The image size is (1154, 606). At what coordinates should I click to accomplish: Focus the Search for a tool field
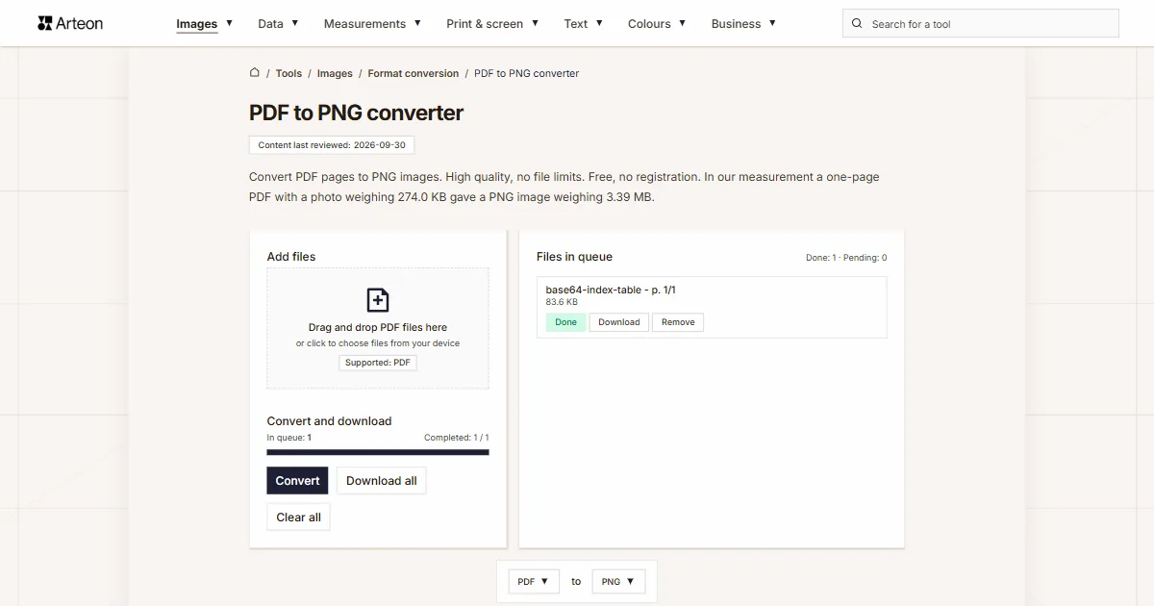tap(981, 24)
